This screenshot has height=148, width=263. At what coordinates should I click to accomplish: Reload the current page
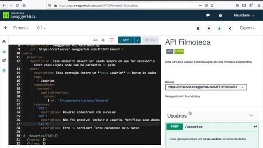(x=18, y=5)
